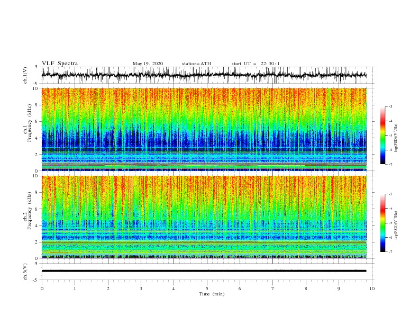This screenshot has width=419, height=324.
Task: Click the "6" kHz tick on ch.1 frequency axis
Action: click(37, 121)
